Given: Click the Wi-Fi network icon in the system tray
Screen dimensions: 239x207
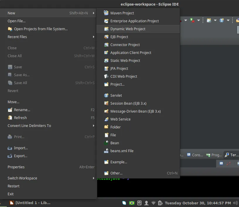Looking at the screenshot, I should [153, 203].
